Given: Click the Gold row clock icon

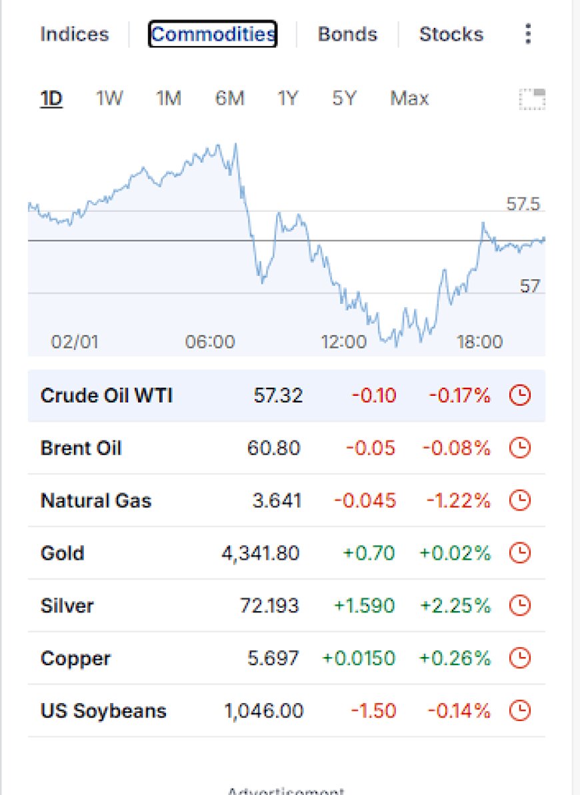Looking at the screenshot, I should tap(519, 552).
